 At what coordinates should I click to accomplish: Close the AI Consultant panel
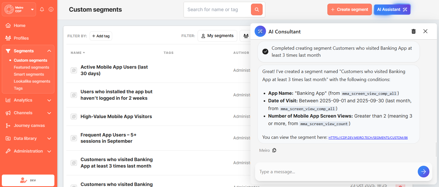coord(425,31)
